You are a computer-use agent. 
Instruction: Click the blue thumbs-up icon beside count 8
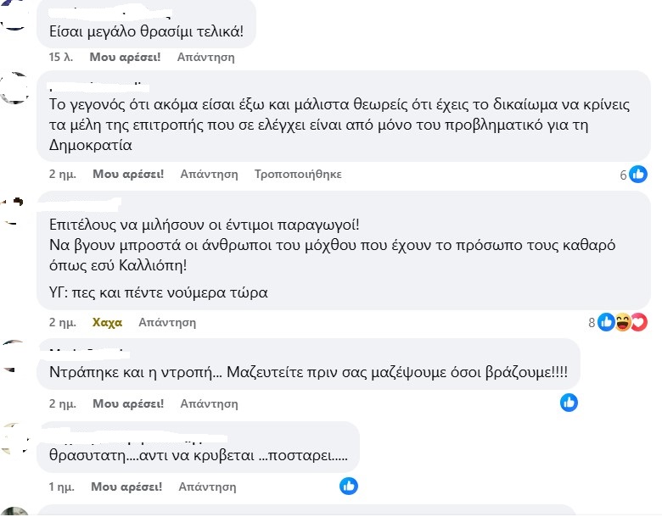(x=607, y=322)
